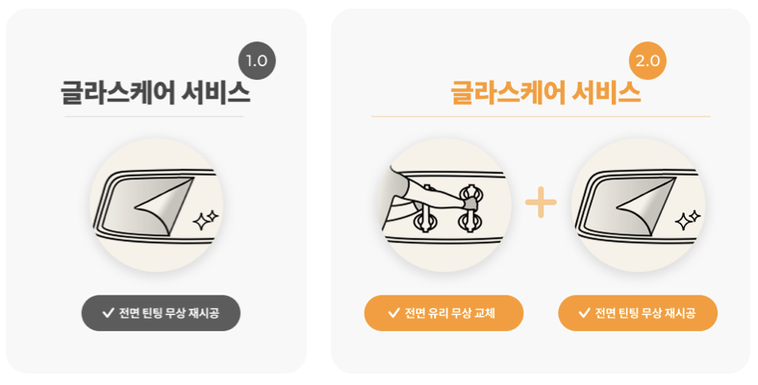
Task: Select the windshield replacement illustration
Action: (444, 205)
